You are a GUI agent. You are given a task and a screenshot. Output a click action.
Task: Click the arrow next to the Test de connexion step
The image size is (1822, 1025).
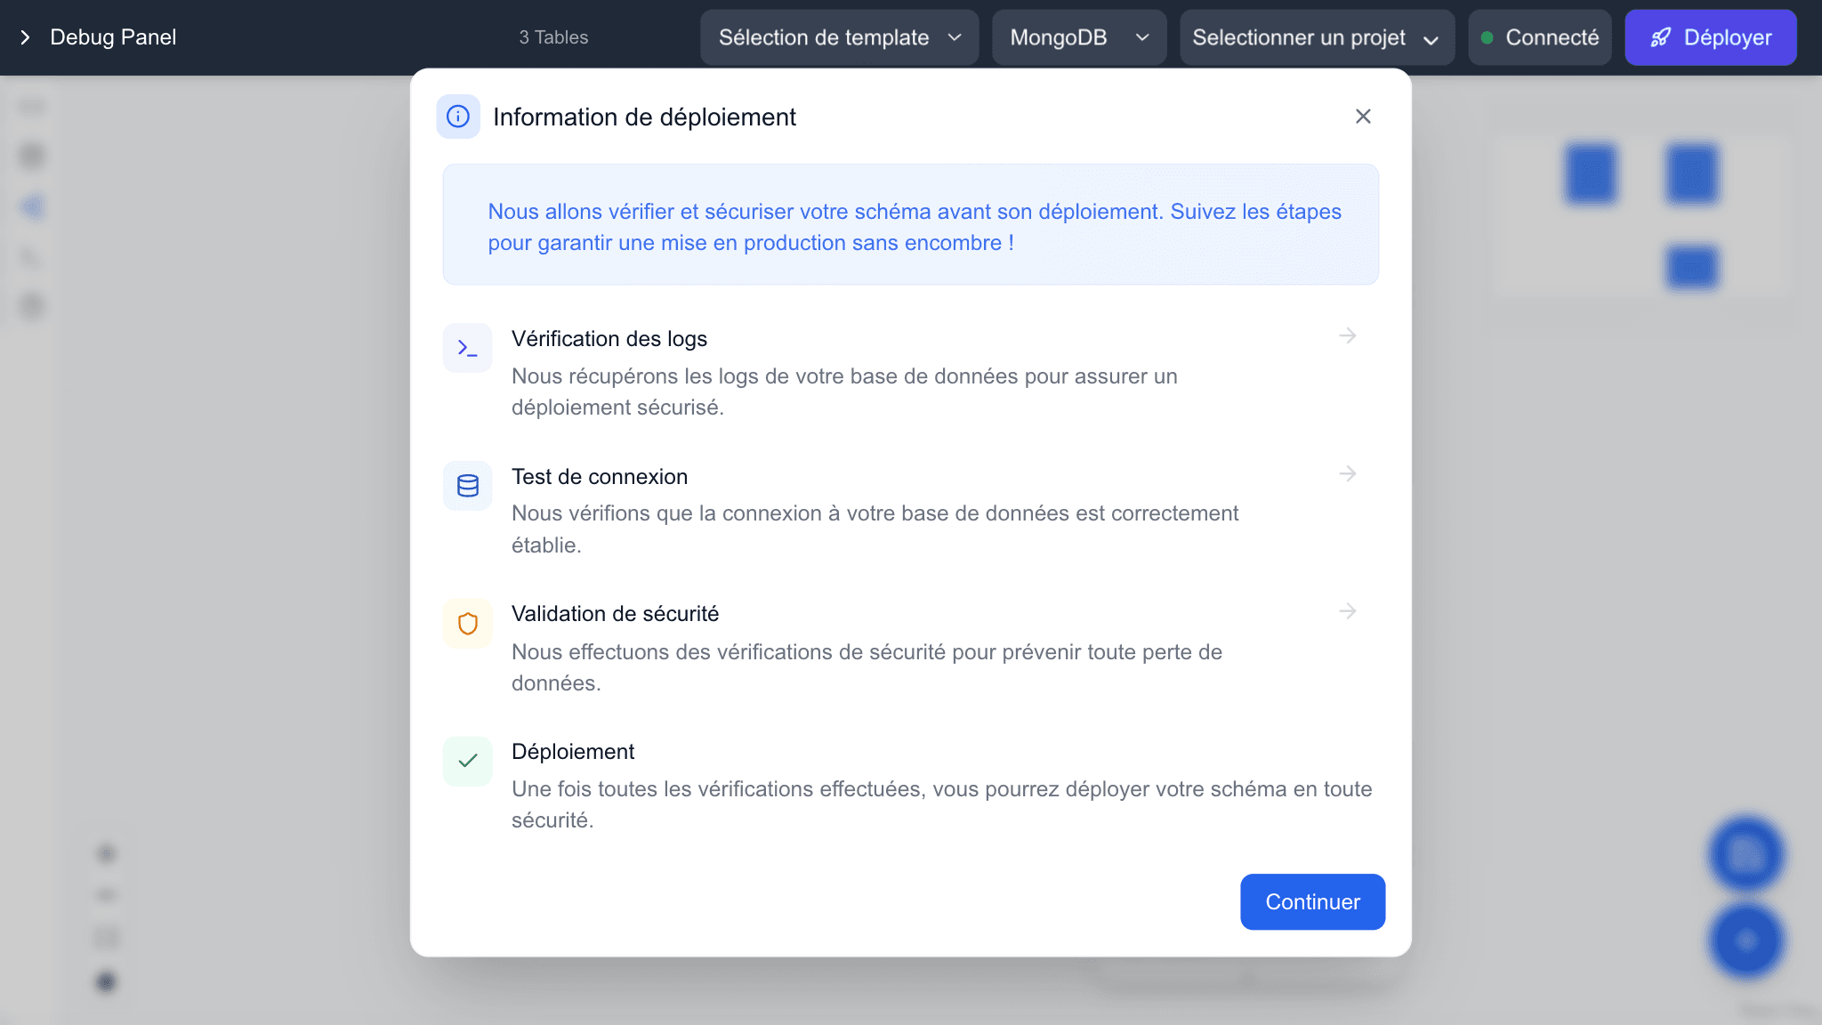click(1348, 474)
